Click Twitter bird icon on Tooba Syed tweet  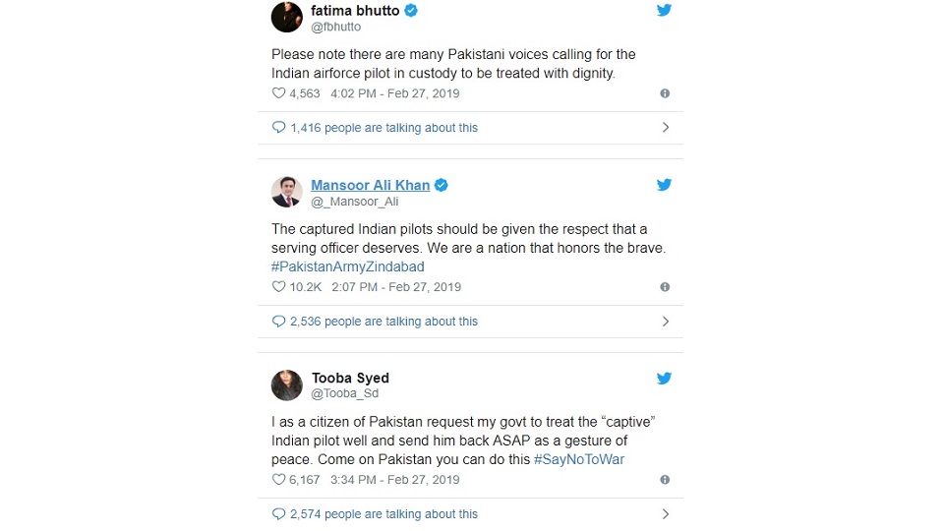point(664,379)
